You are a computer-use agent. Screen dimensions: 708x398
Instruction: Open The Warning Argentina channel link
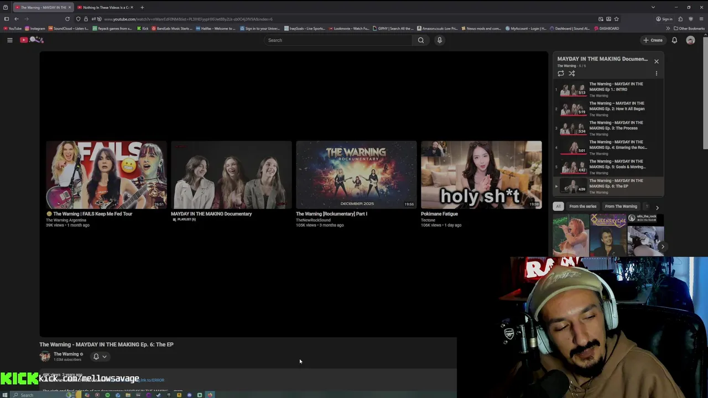click(66, 220)
